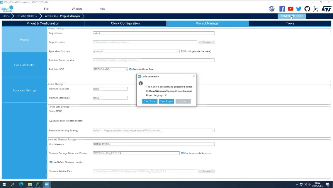Click Open Folder in the dialog
This screenshot has width=333, height=188.
[x=150, y=101]
